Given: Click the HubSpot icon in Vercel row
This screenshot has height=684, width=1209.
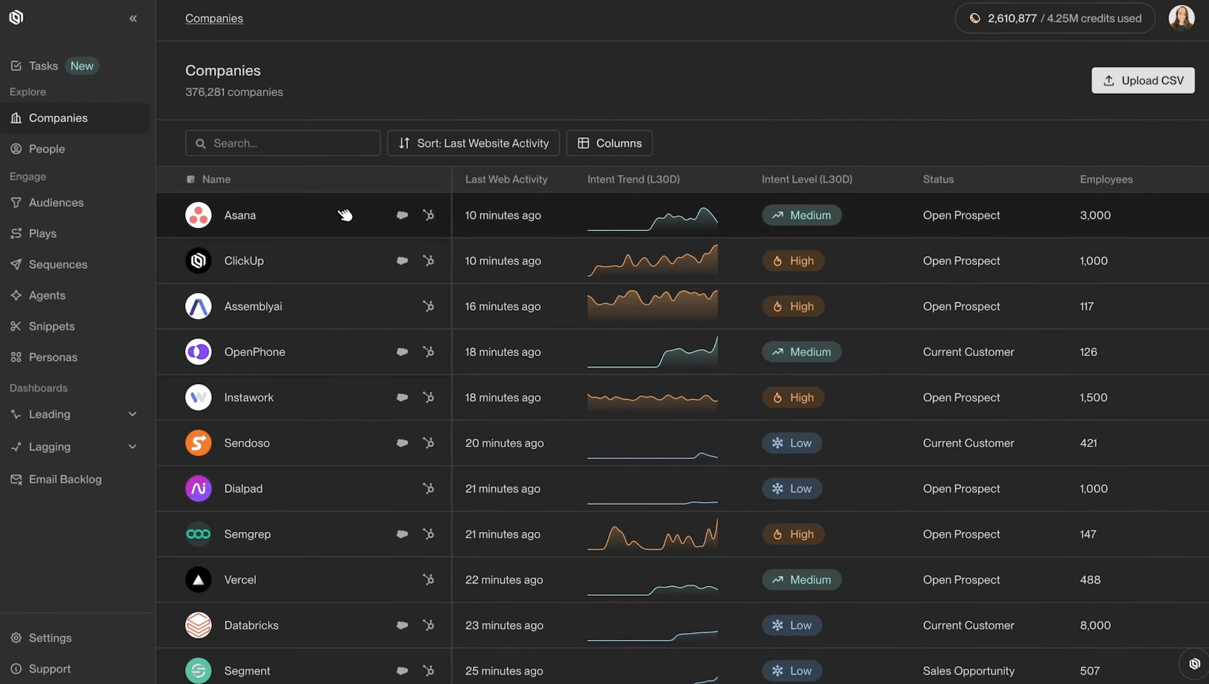Looking at the screenshot, I should [428, 579].
